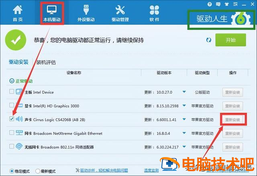Click the speaker icon of the 声卡 row
The image size is (257, 176).
(x=19, y=119)
